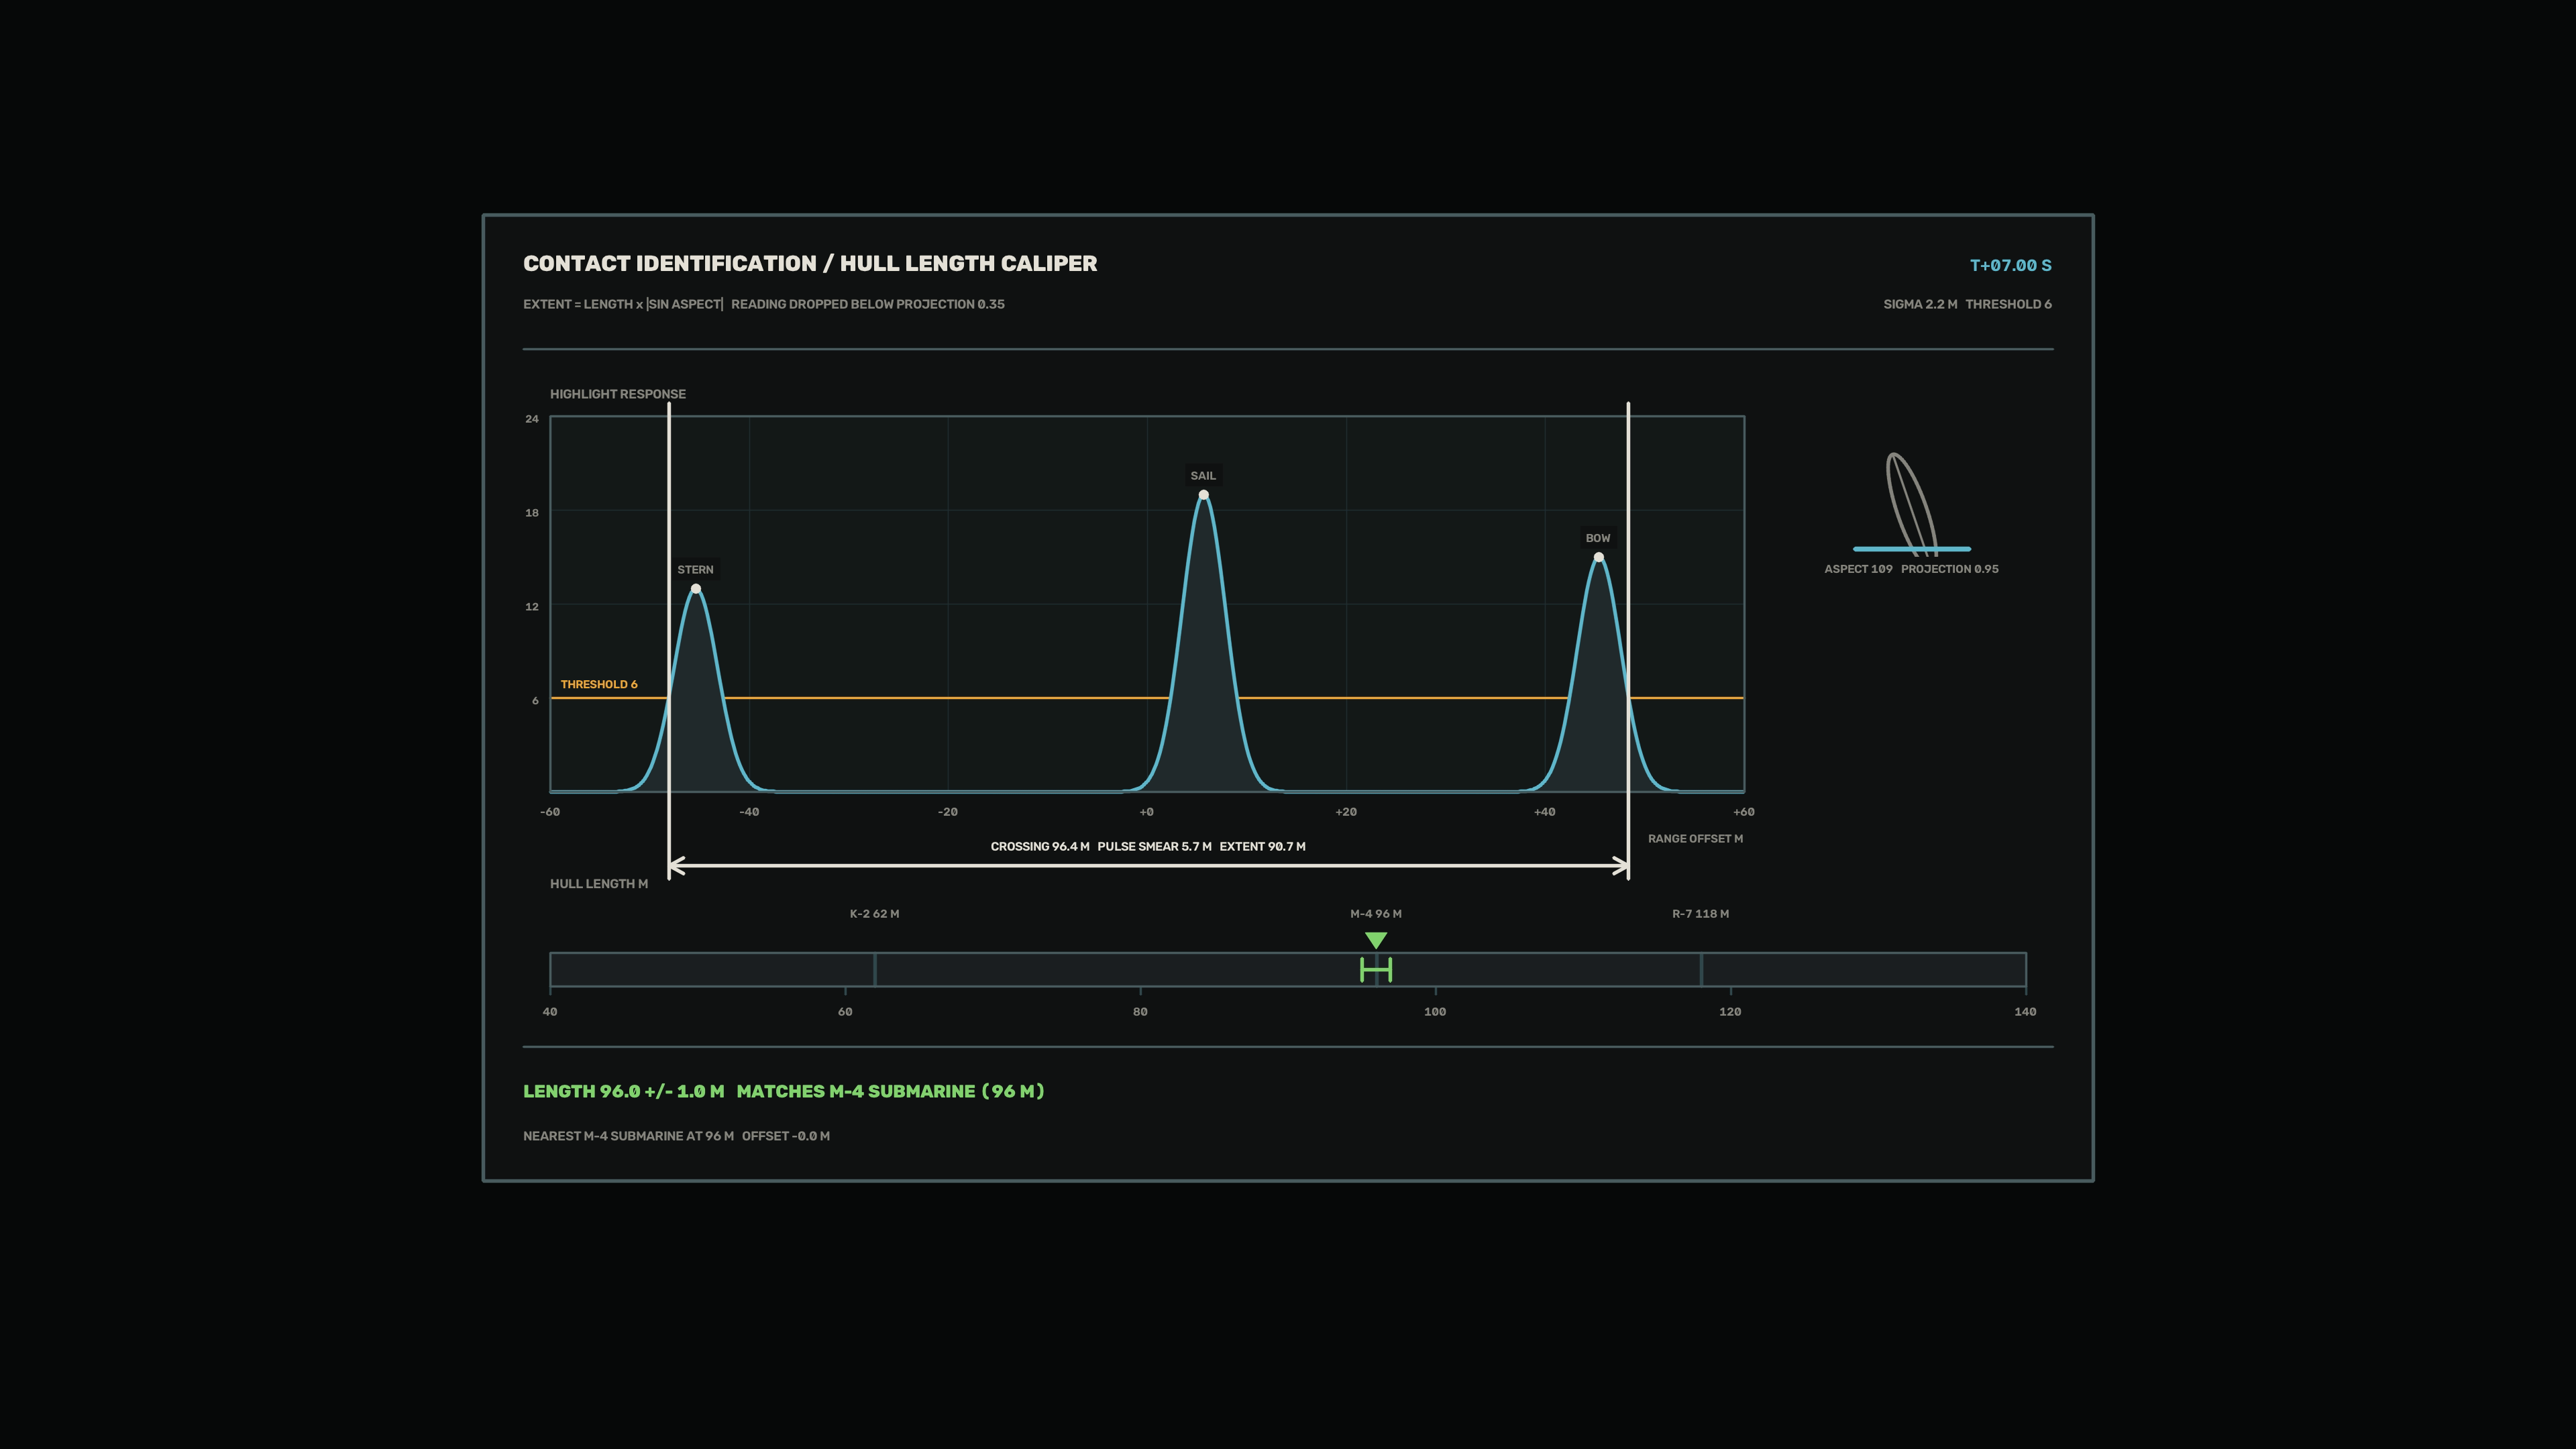Click the green caliper error-bar on length scale
This screenshot has width=2576, height=1449.
(1376, 969)
